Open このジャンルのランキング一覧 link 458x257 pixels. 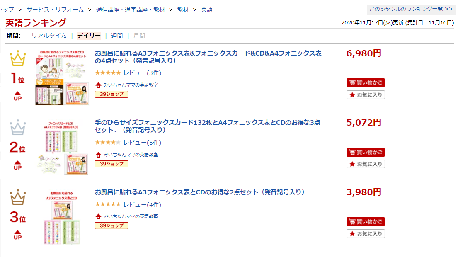pyautogui.click(x=411, y=9)
